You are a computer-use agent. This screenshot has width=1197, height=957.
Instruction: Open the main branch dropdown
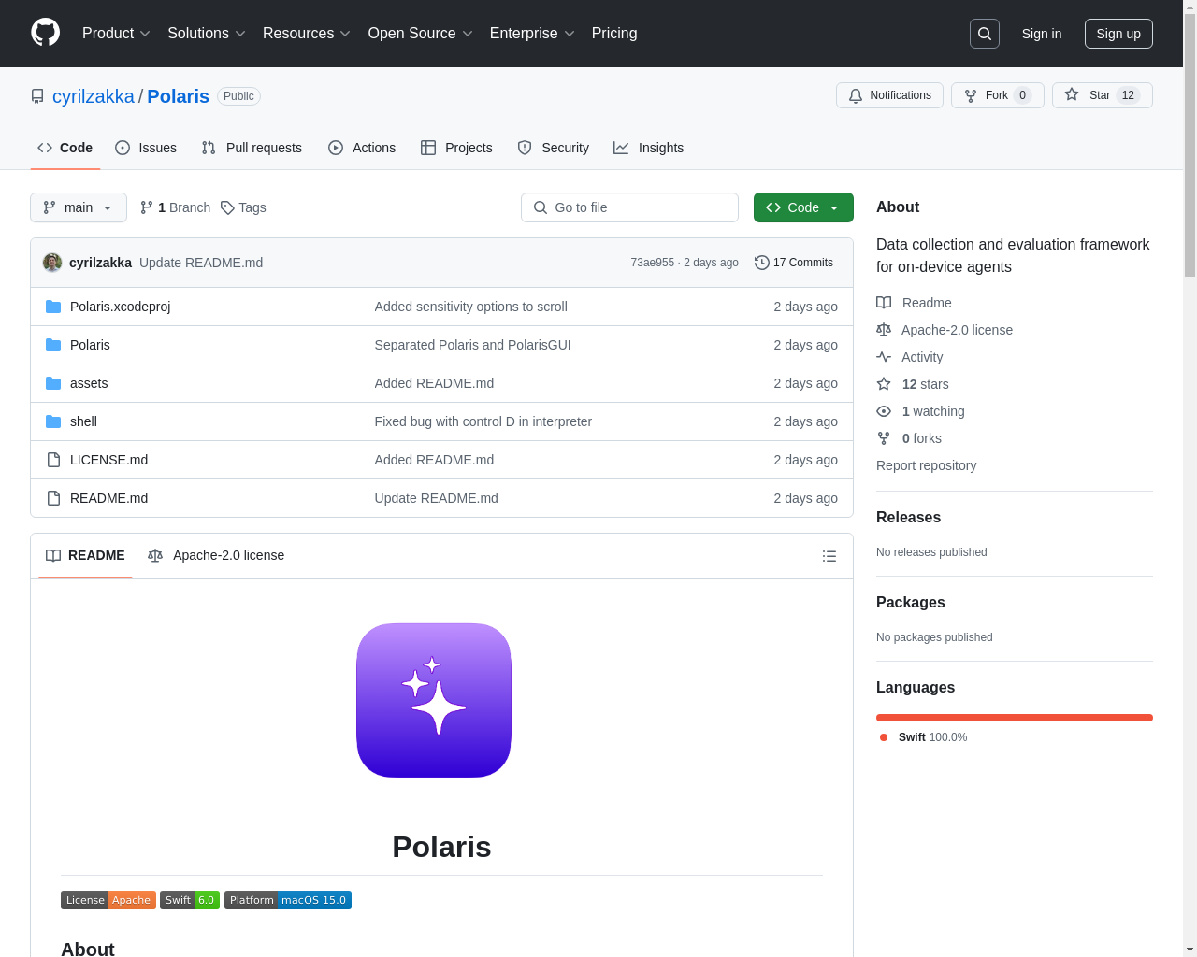coord(79,207)
